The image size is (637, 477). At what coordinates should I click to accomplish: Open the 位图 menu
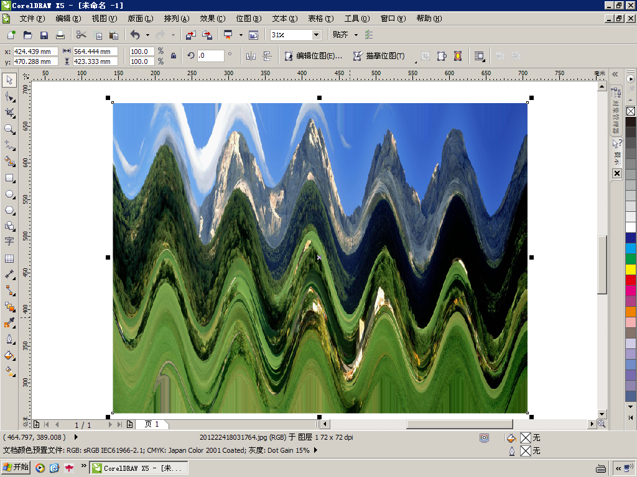click(x=249, y=19)
